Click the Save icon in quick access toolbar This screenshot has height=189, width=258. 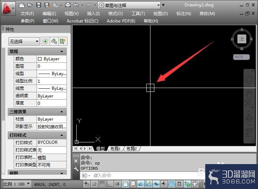coord(39,5)
